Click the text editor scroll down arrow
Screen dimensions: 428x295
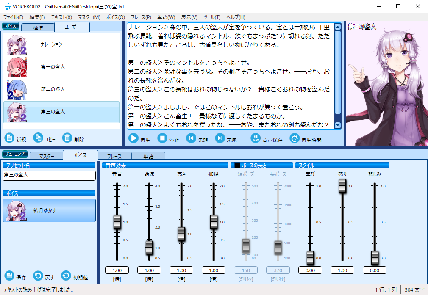pos(338,125)
